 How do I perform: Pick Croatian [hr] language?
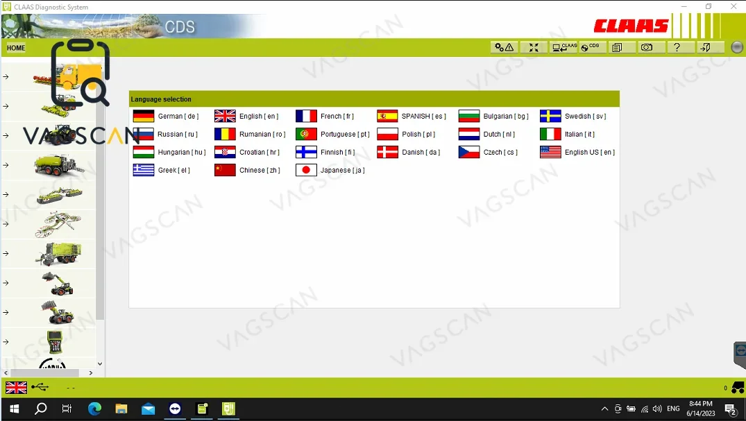[247, 152]
